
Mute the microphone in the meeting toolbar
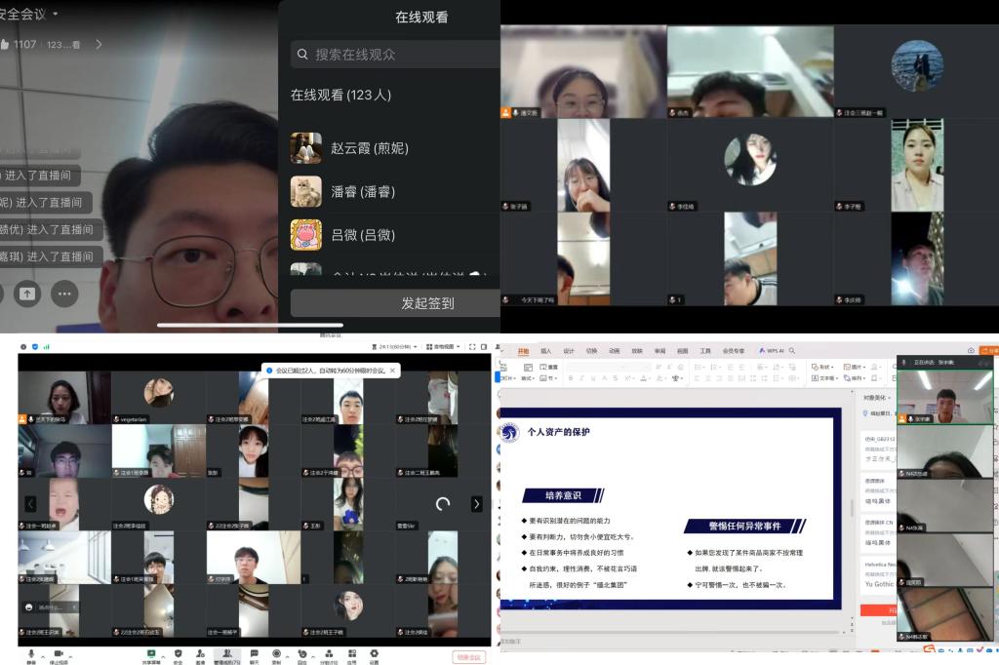31,655
